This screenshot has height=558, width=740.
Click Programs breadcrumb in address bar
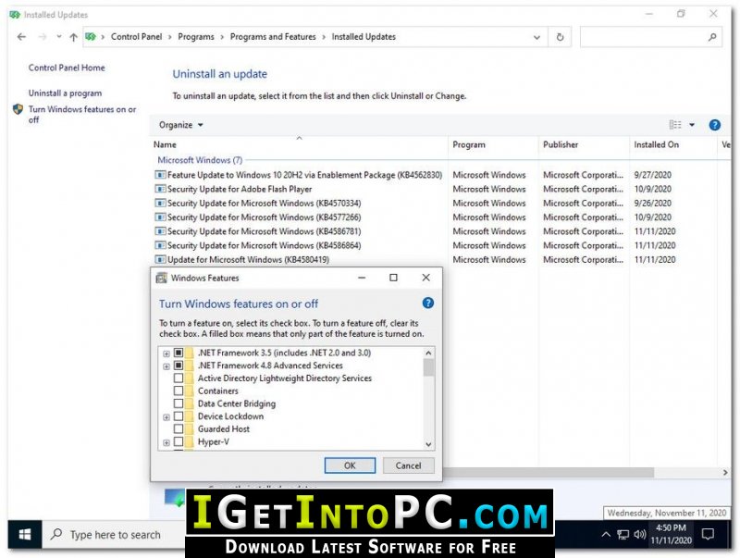click(196, 37)
